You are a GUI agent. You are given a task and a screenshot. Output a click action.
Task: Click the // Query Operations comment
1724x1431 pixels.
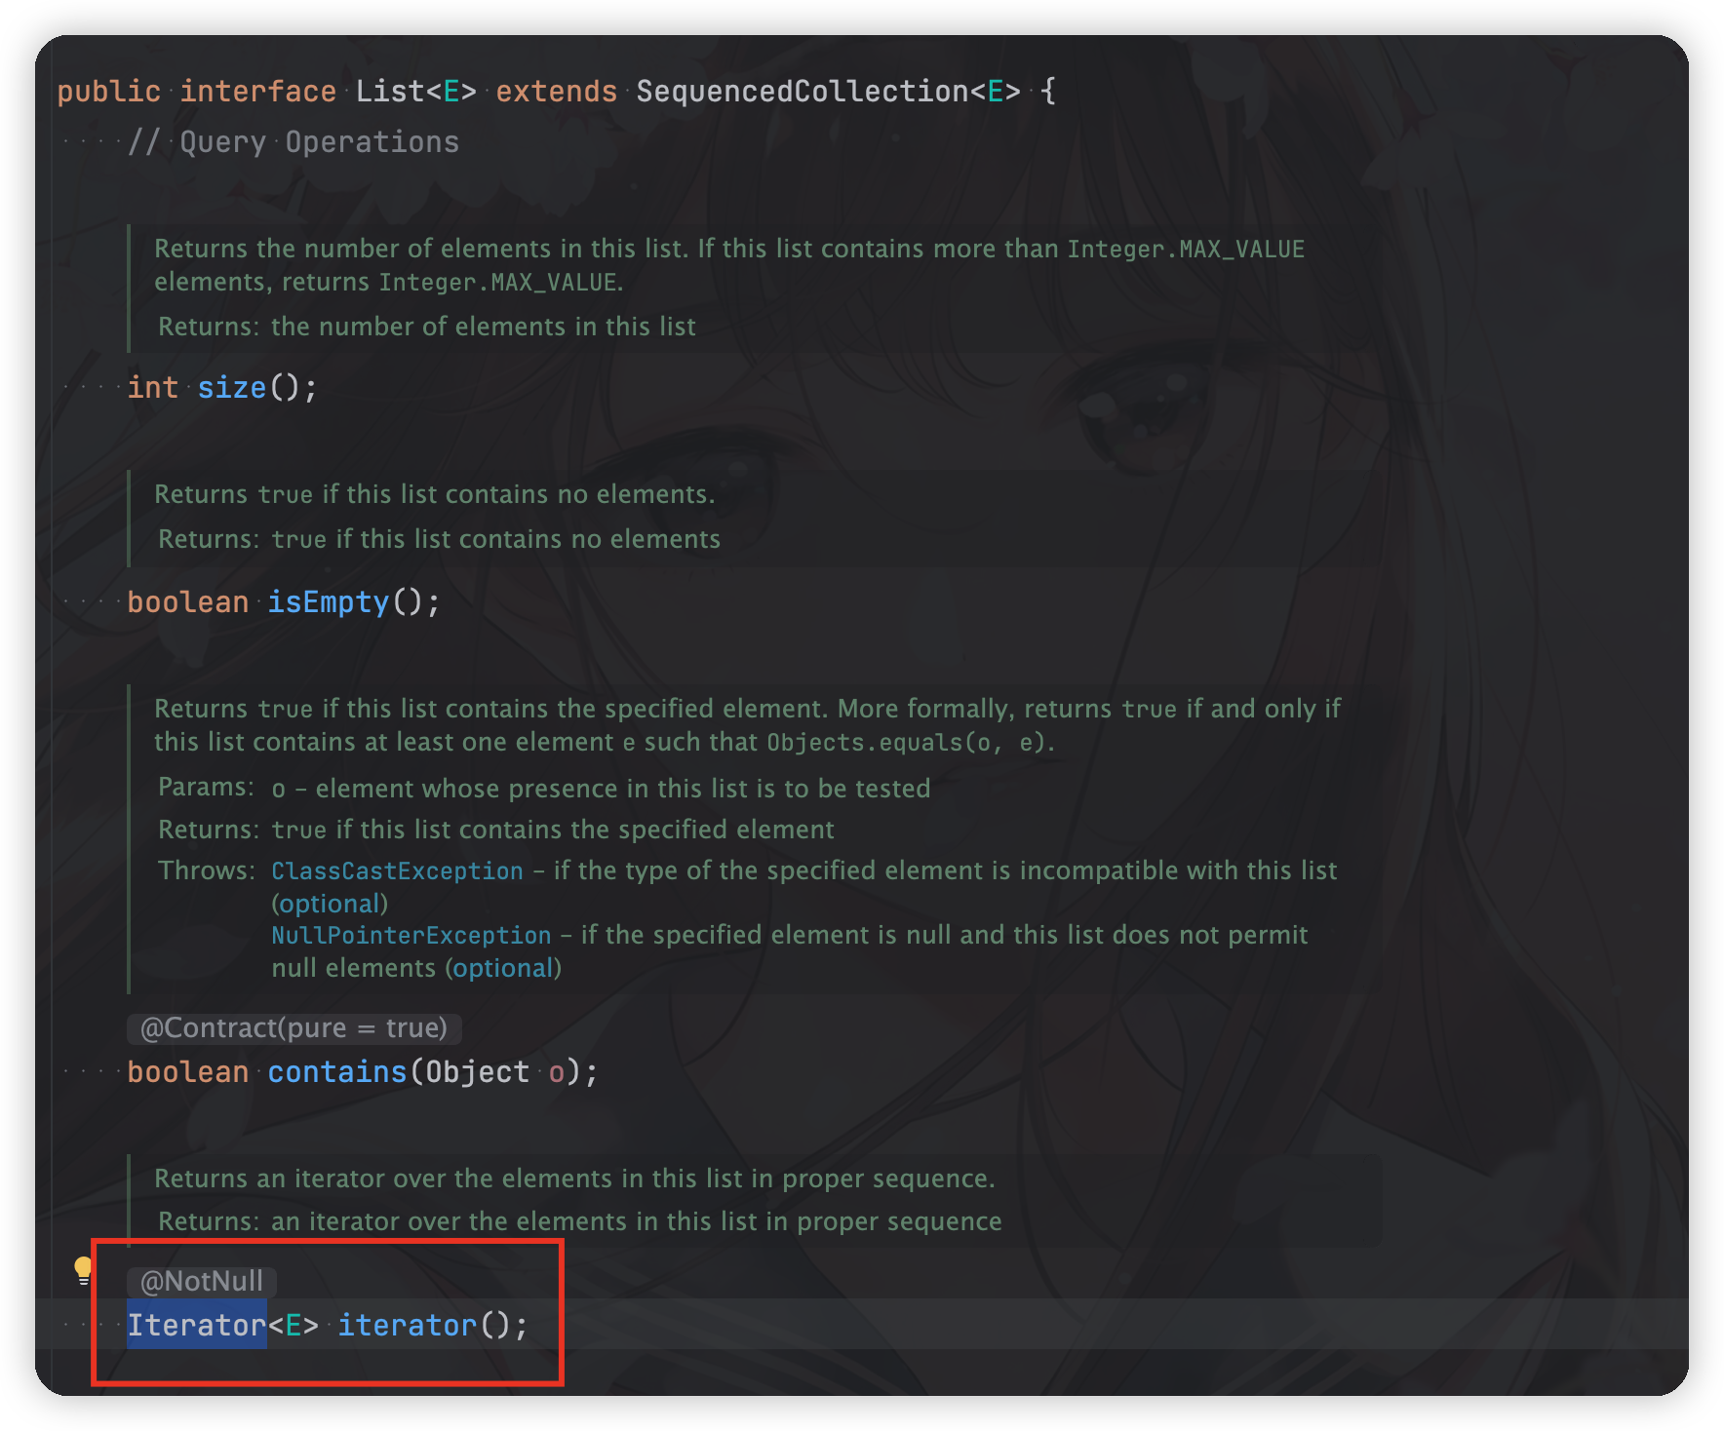[294, 141]
